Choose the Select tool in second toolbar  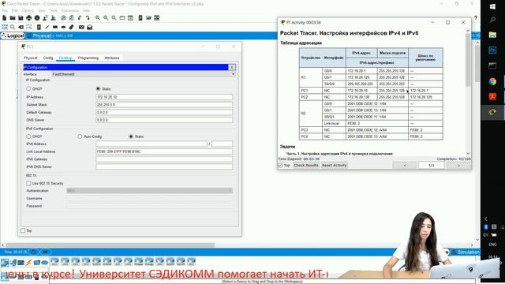(x=5, y=27)
